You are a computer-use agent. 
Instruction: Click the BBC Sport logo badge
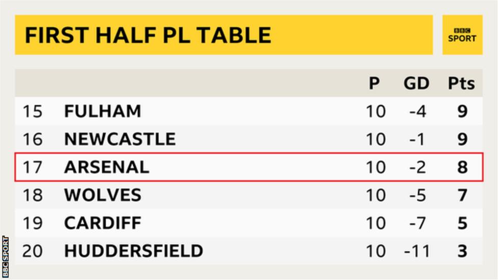point(462,35)
